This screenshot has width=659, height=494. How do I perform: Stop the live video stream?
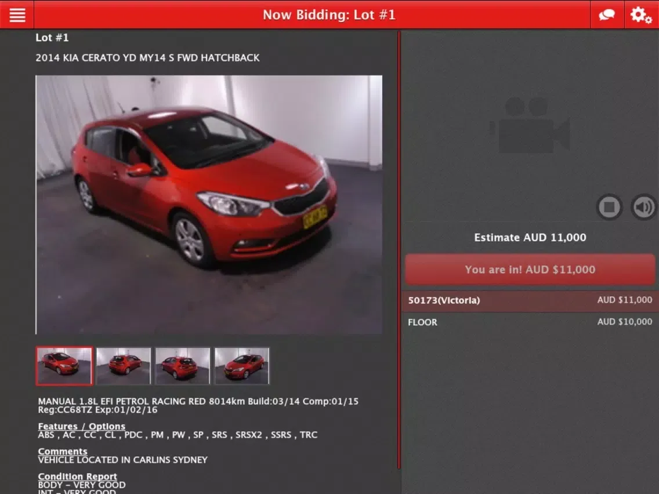pos(610,206)
